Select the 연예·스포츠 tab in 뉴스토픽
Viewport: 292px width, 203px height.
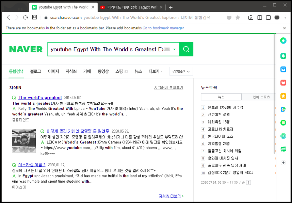tap(259, 97)
